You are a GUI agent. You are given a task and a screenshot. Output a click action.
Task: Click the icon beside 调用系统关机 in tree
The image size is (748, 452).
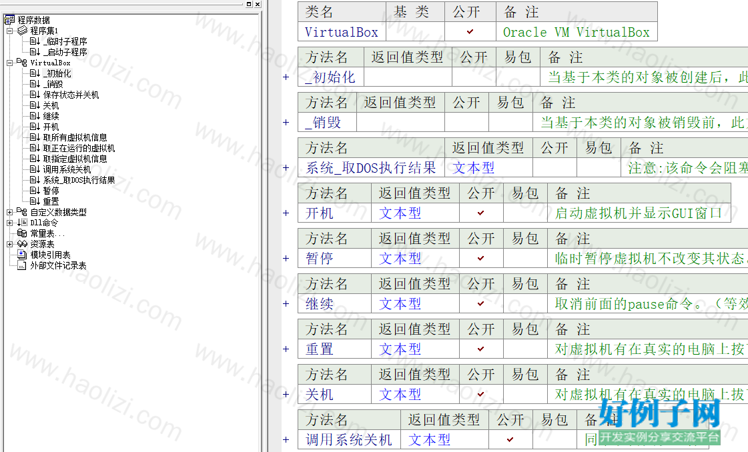(x=35, y=169)
